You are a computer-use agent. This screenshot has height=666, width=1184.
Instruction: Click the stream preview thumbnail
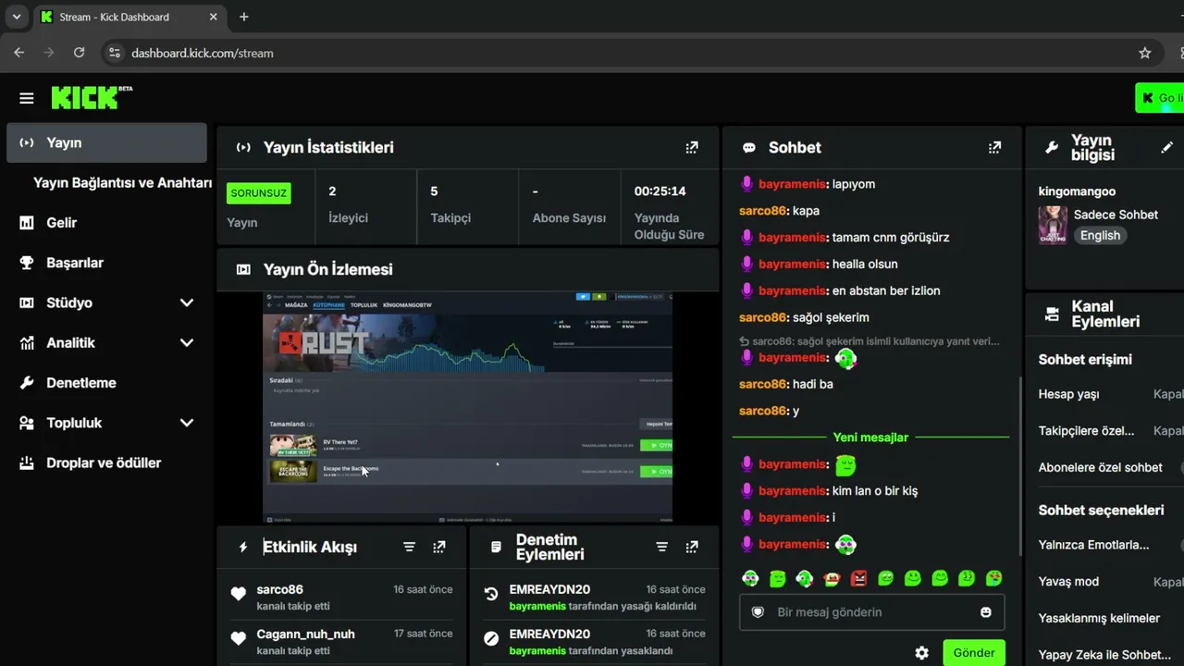[467, 408]
